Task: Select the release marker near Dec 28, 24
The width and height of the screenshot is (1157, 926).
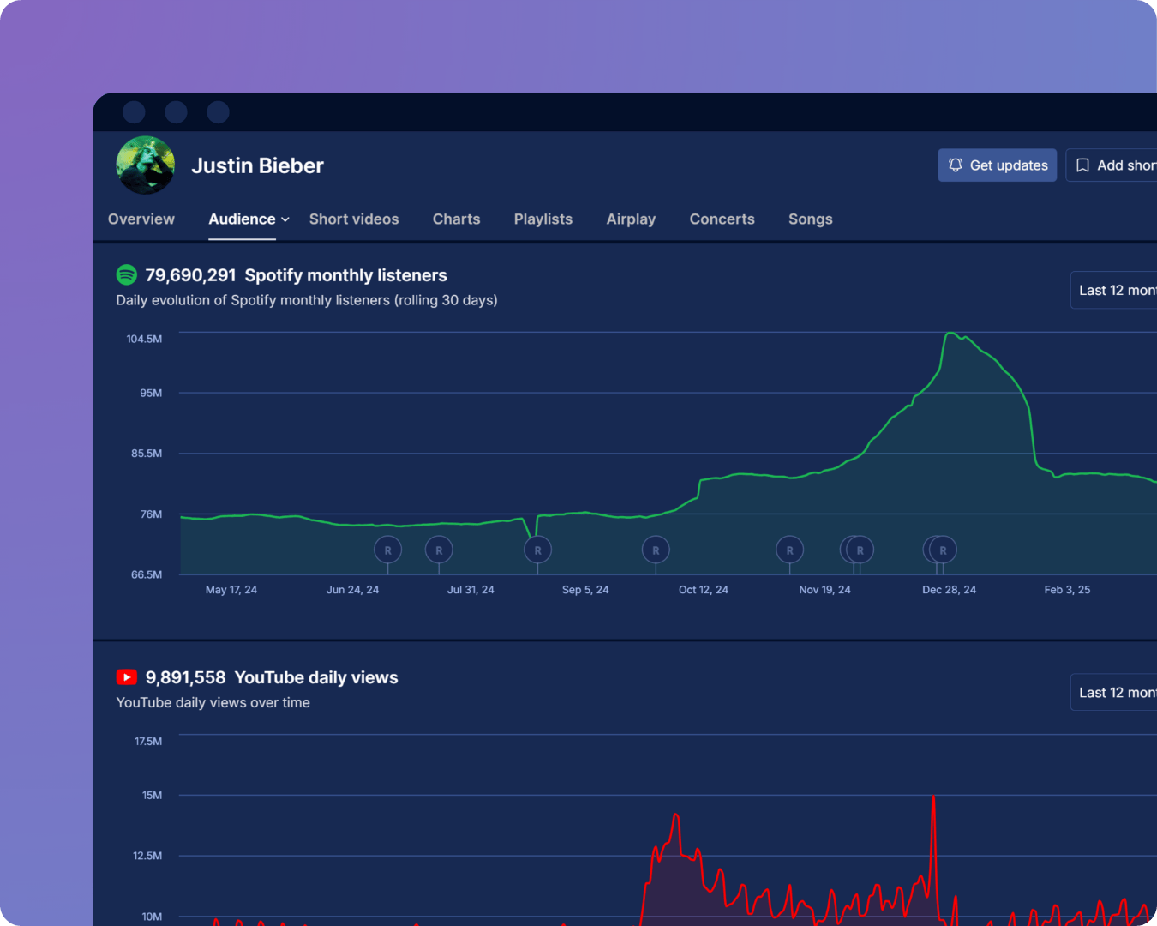Action: pyautogui.click(x=944, y=550)
